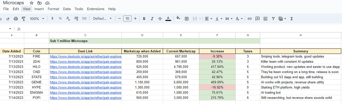Format as currency with dollar icon
The width and height of the screenshot is (342, 104).
52,18
